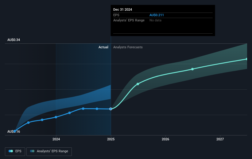
Task: Click the 'Dec 31 2024' tooltip heading
Action: [x=123, y=9]
